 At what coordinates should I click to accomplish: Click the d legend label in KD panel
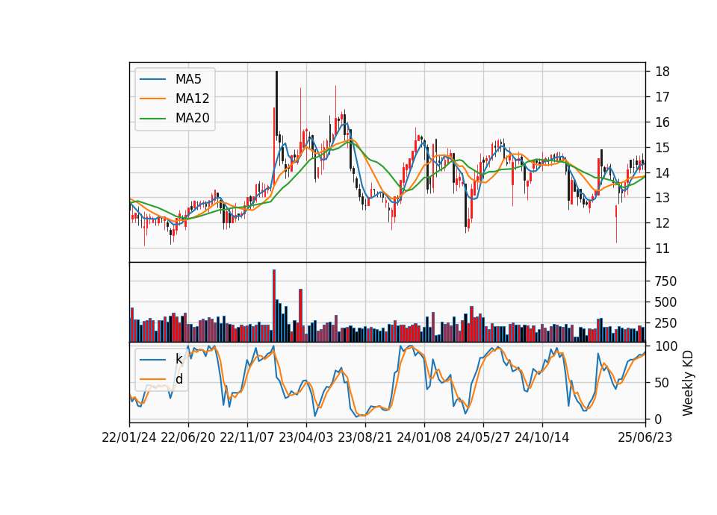click(x=179, y=379)
